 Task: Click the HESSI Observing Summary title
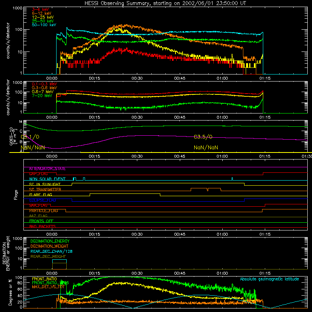click(165, 3)
